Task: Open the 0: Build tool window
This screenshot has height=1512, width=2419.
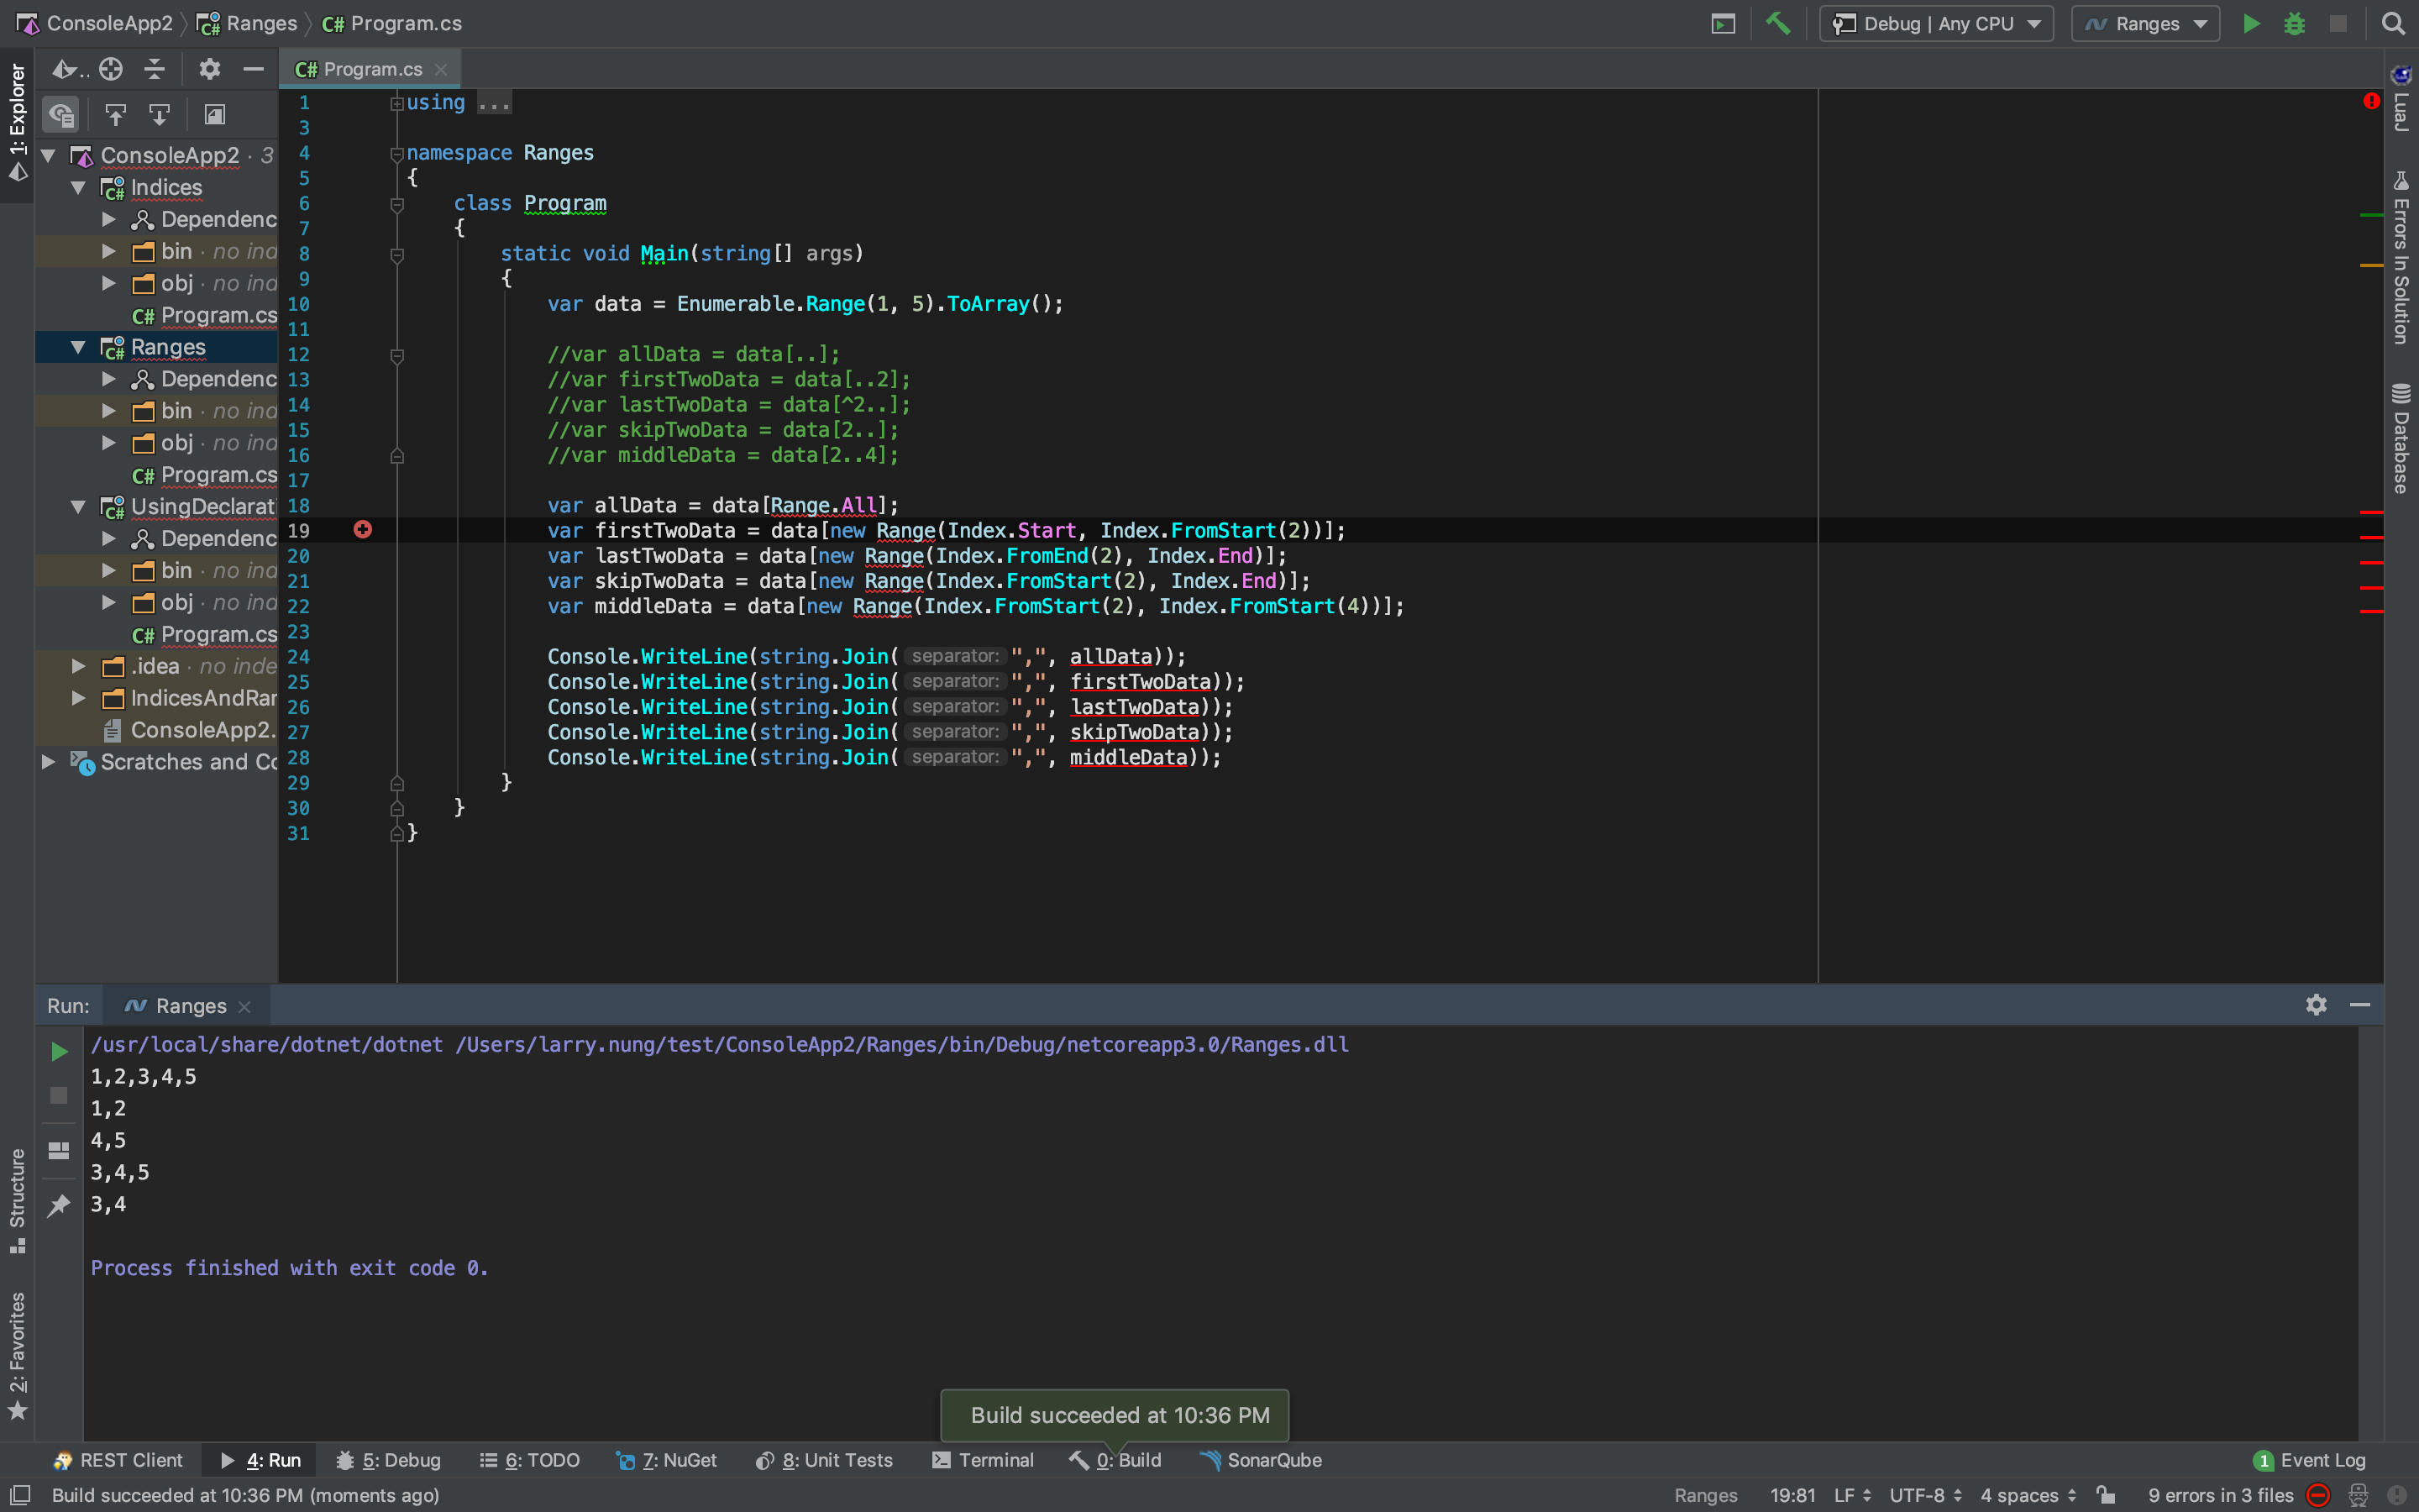Action: (1115, 1460)
